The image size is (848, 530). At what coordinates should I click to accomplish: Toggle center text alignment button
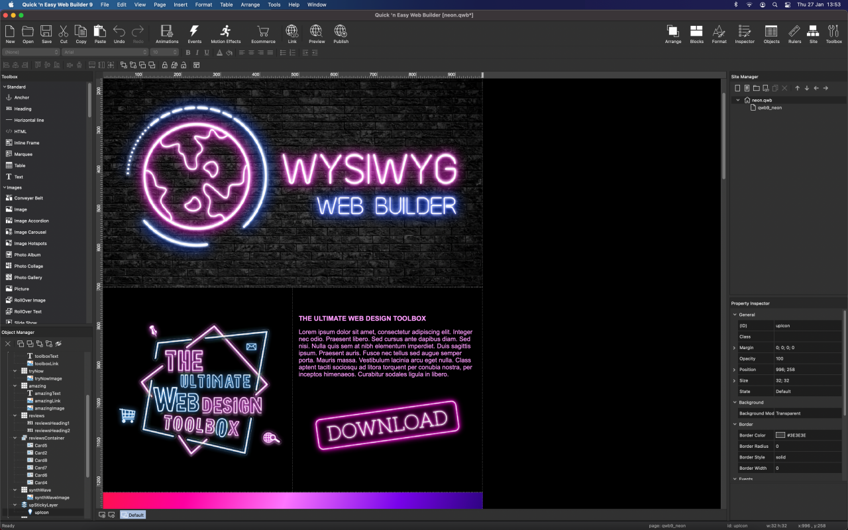click(x=251, y=52)
